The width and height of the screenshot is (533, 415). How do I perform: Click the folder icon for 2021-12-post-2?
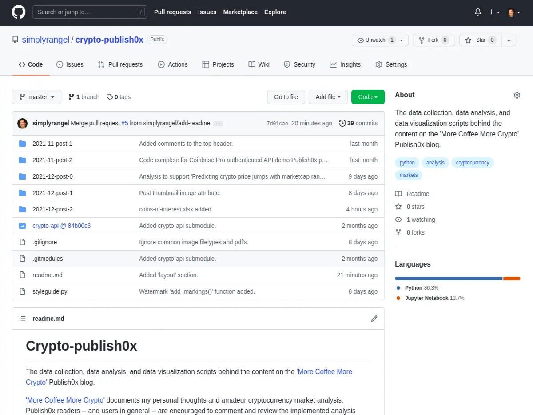(23, 209)
